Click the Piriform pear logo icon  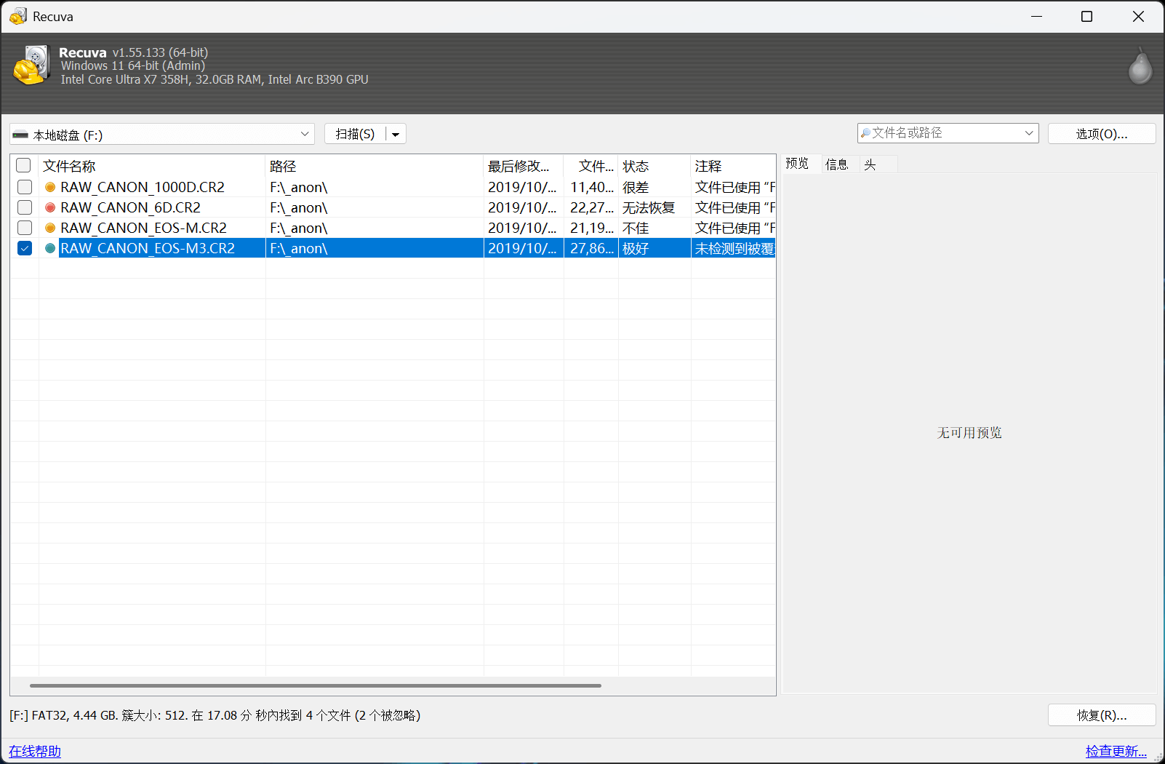pos(1140,66)
